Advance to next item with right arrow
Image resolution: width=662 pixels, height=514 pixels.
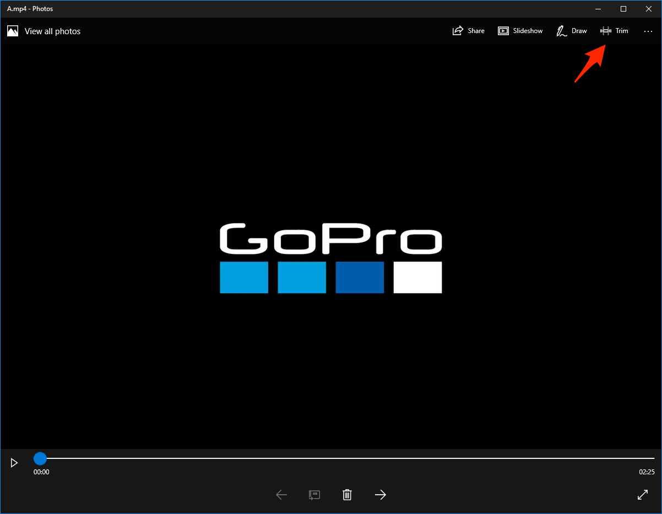381,495
